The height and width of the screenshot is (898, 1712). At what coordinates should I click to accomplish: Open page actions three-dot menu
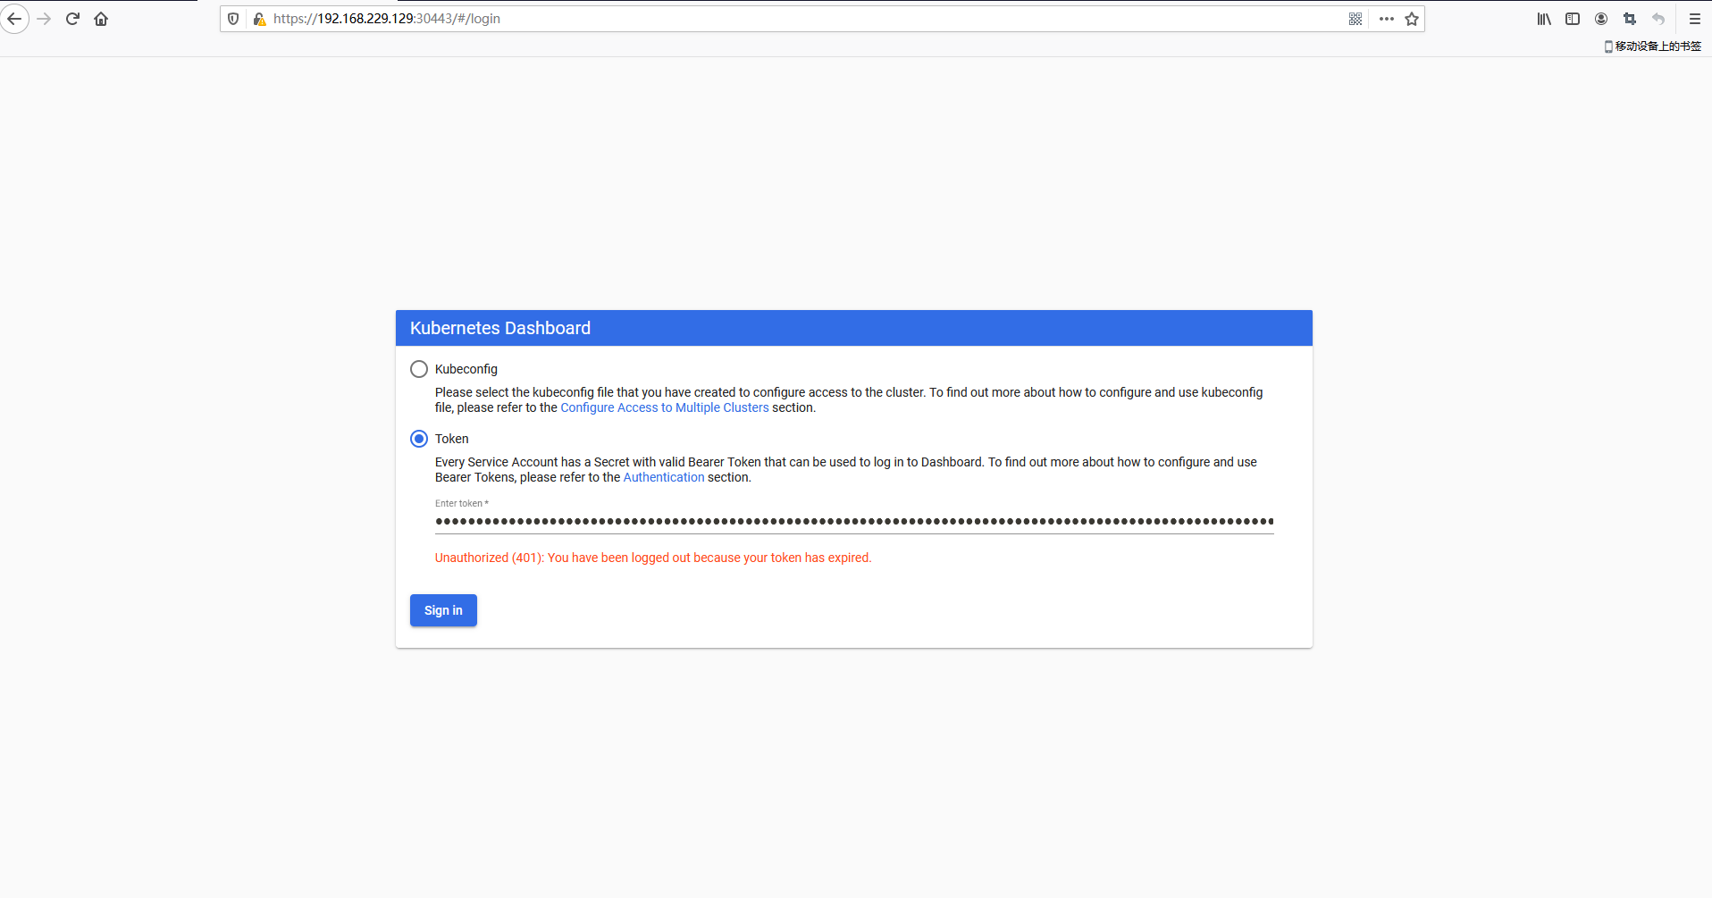(x=1386, y=19)
